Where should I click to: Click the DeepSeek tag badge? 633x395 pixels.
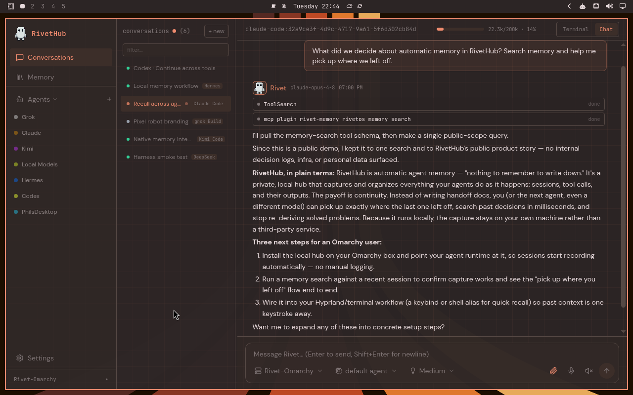point(204,157)
